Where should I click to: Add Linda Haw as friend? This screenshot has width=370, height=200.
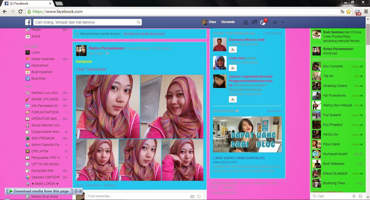pos(233,68)
